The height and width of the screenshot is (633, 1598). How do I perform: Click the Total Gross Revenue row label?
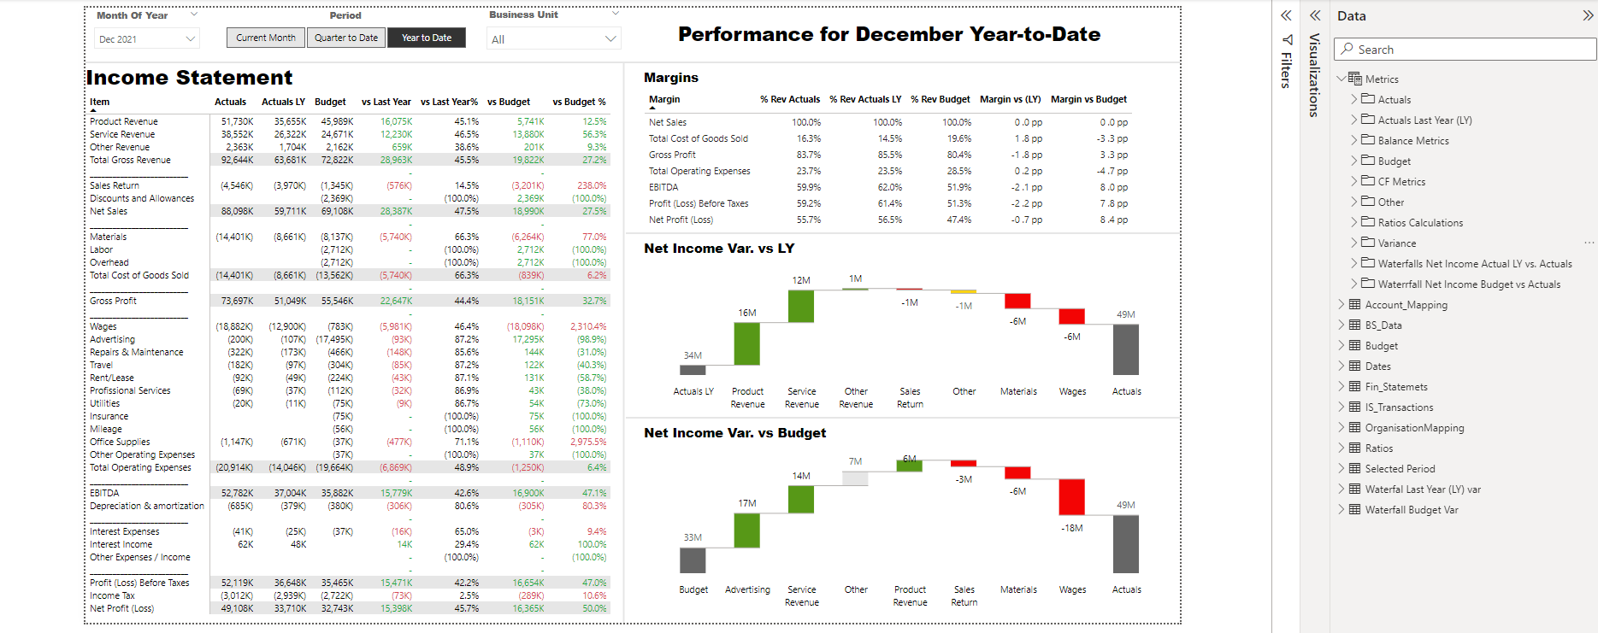(x=130, y=160)
